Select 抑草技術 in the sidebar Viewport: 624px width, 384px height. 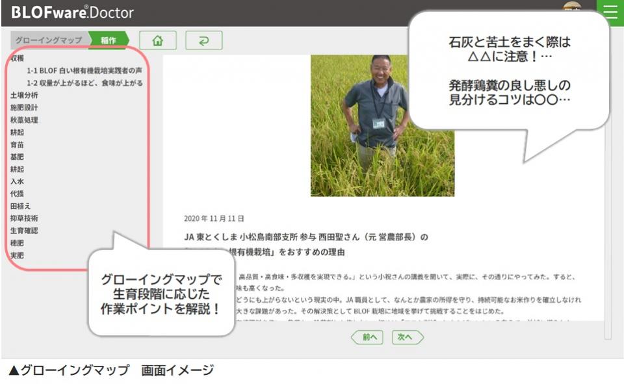25,218
